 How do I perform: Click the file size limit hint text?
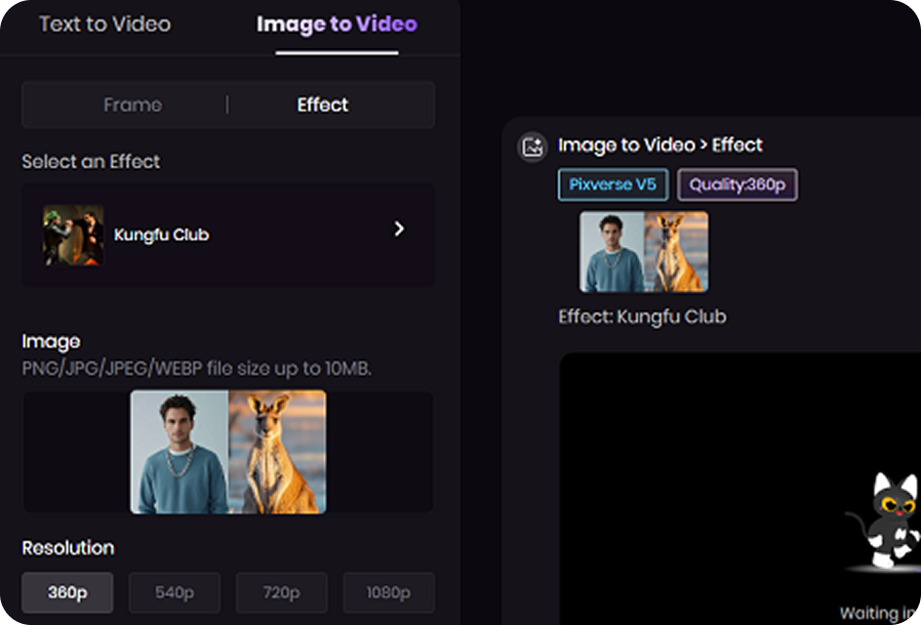click(197, 368)
